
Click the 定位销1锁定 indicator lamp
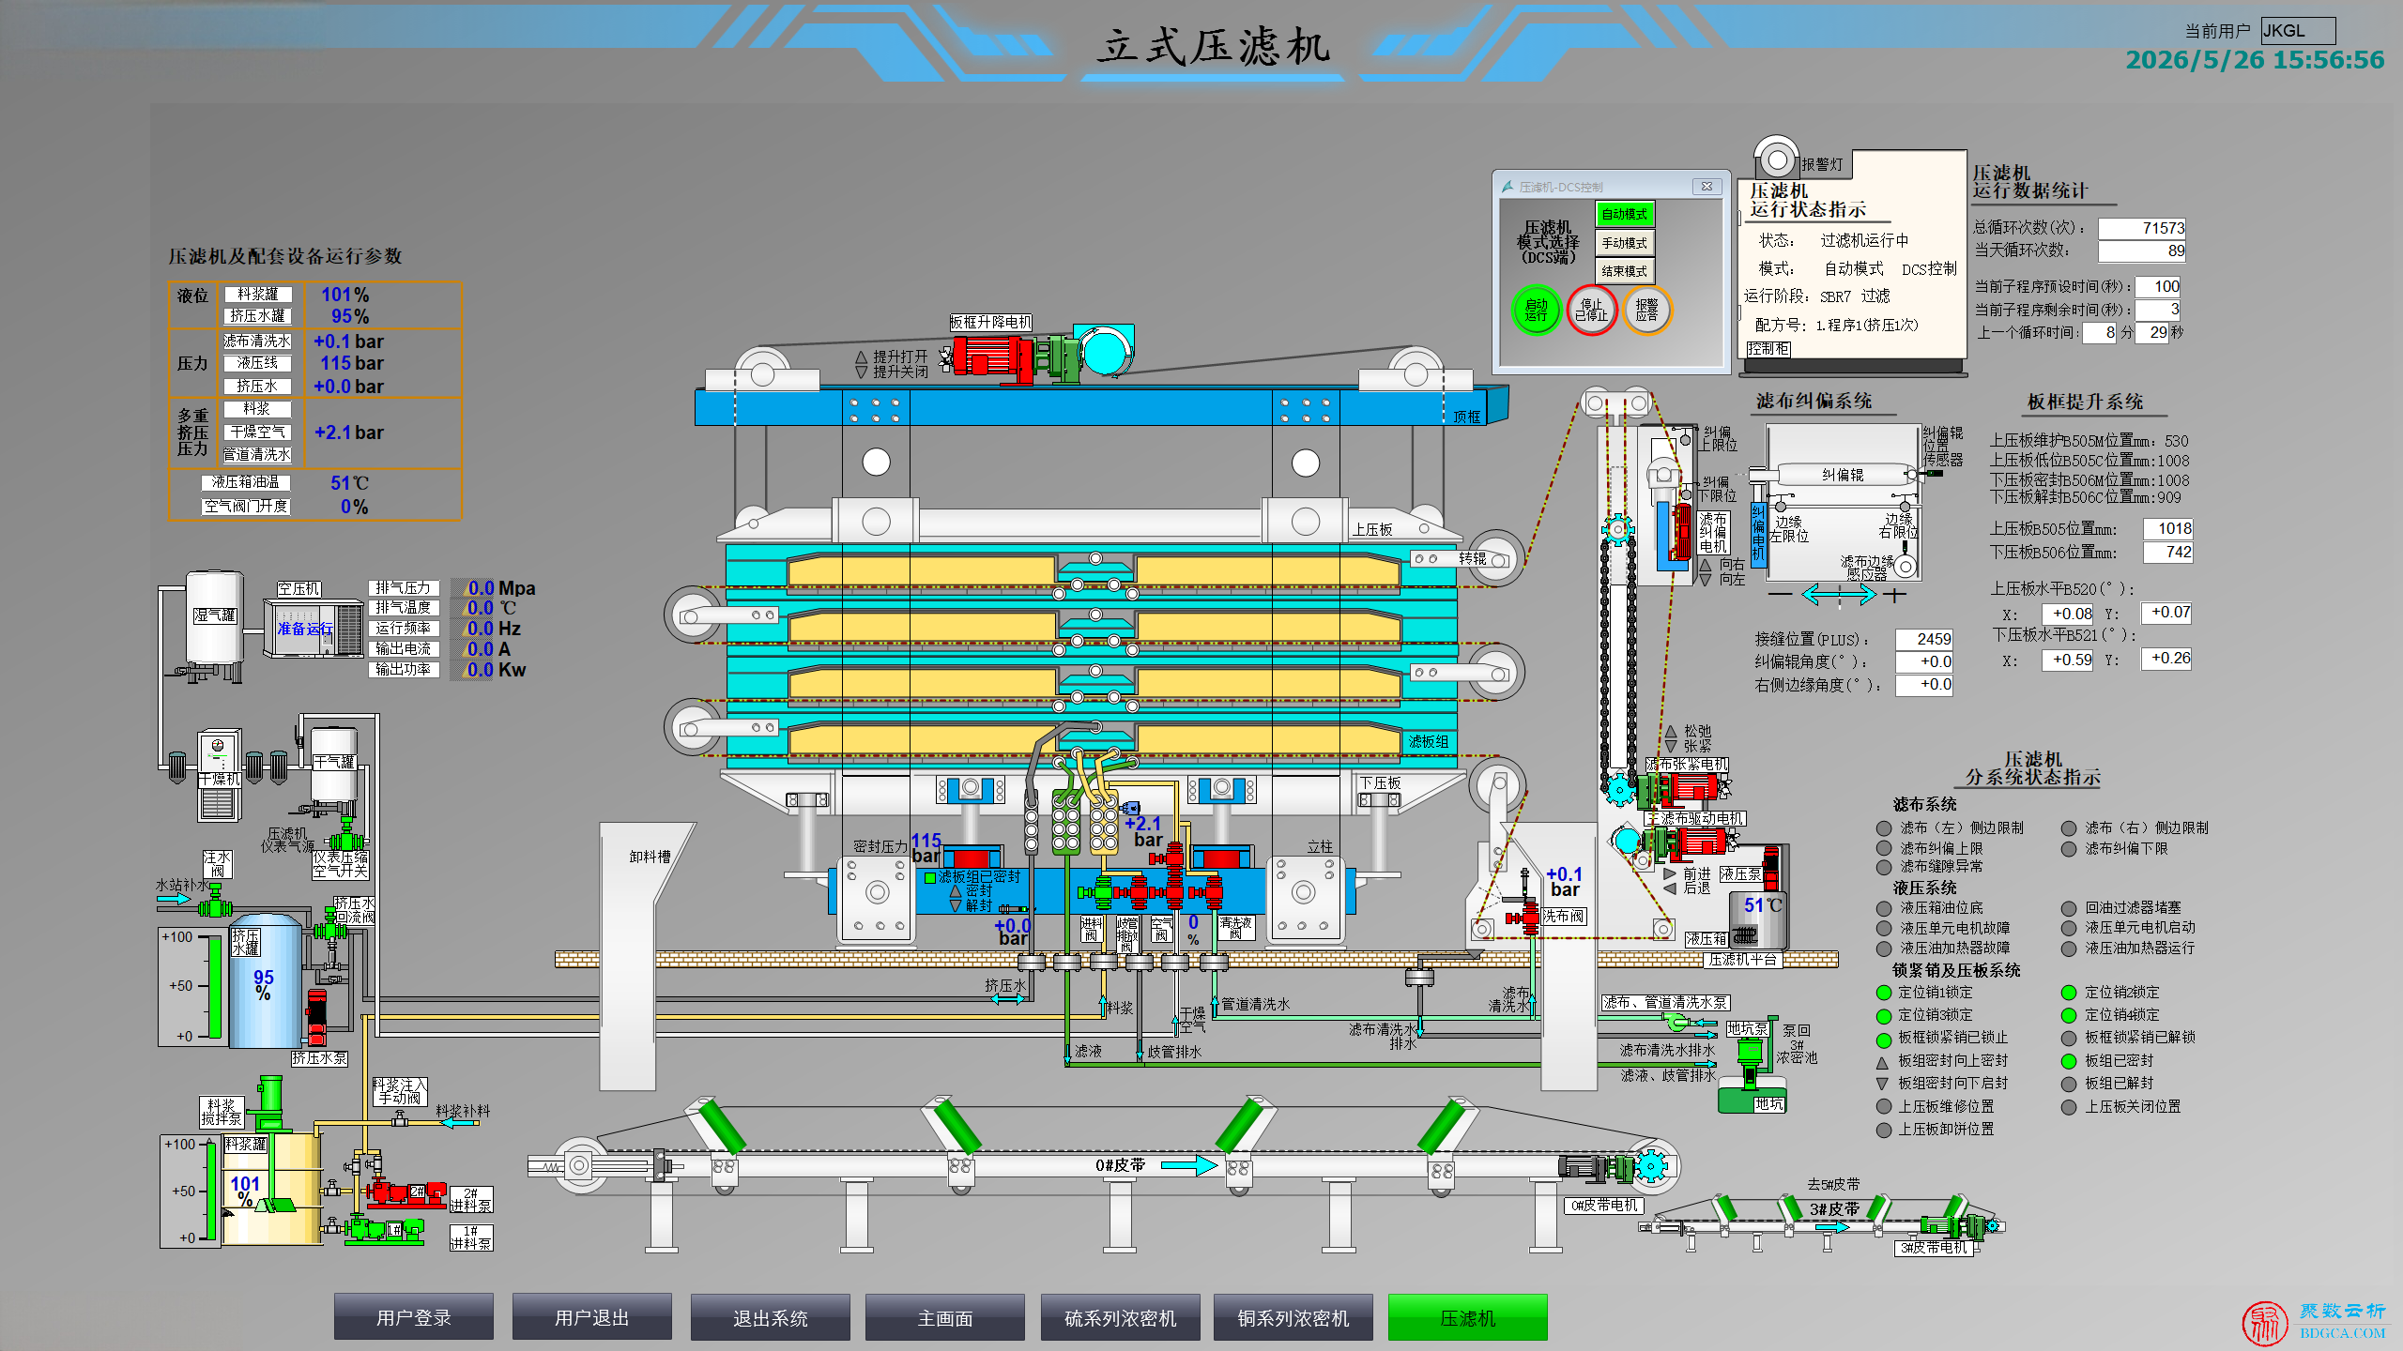click(x=1883, y=993)
